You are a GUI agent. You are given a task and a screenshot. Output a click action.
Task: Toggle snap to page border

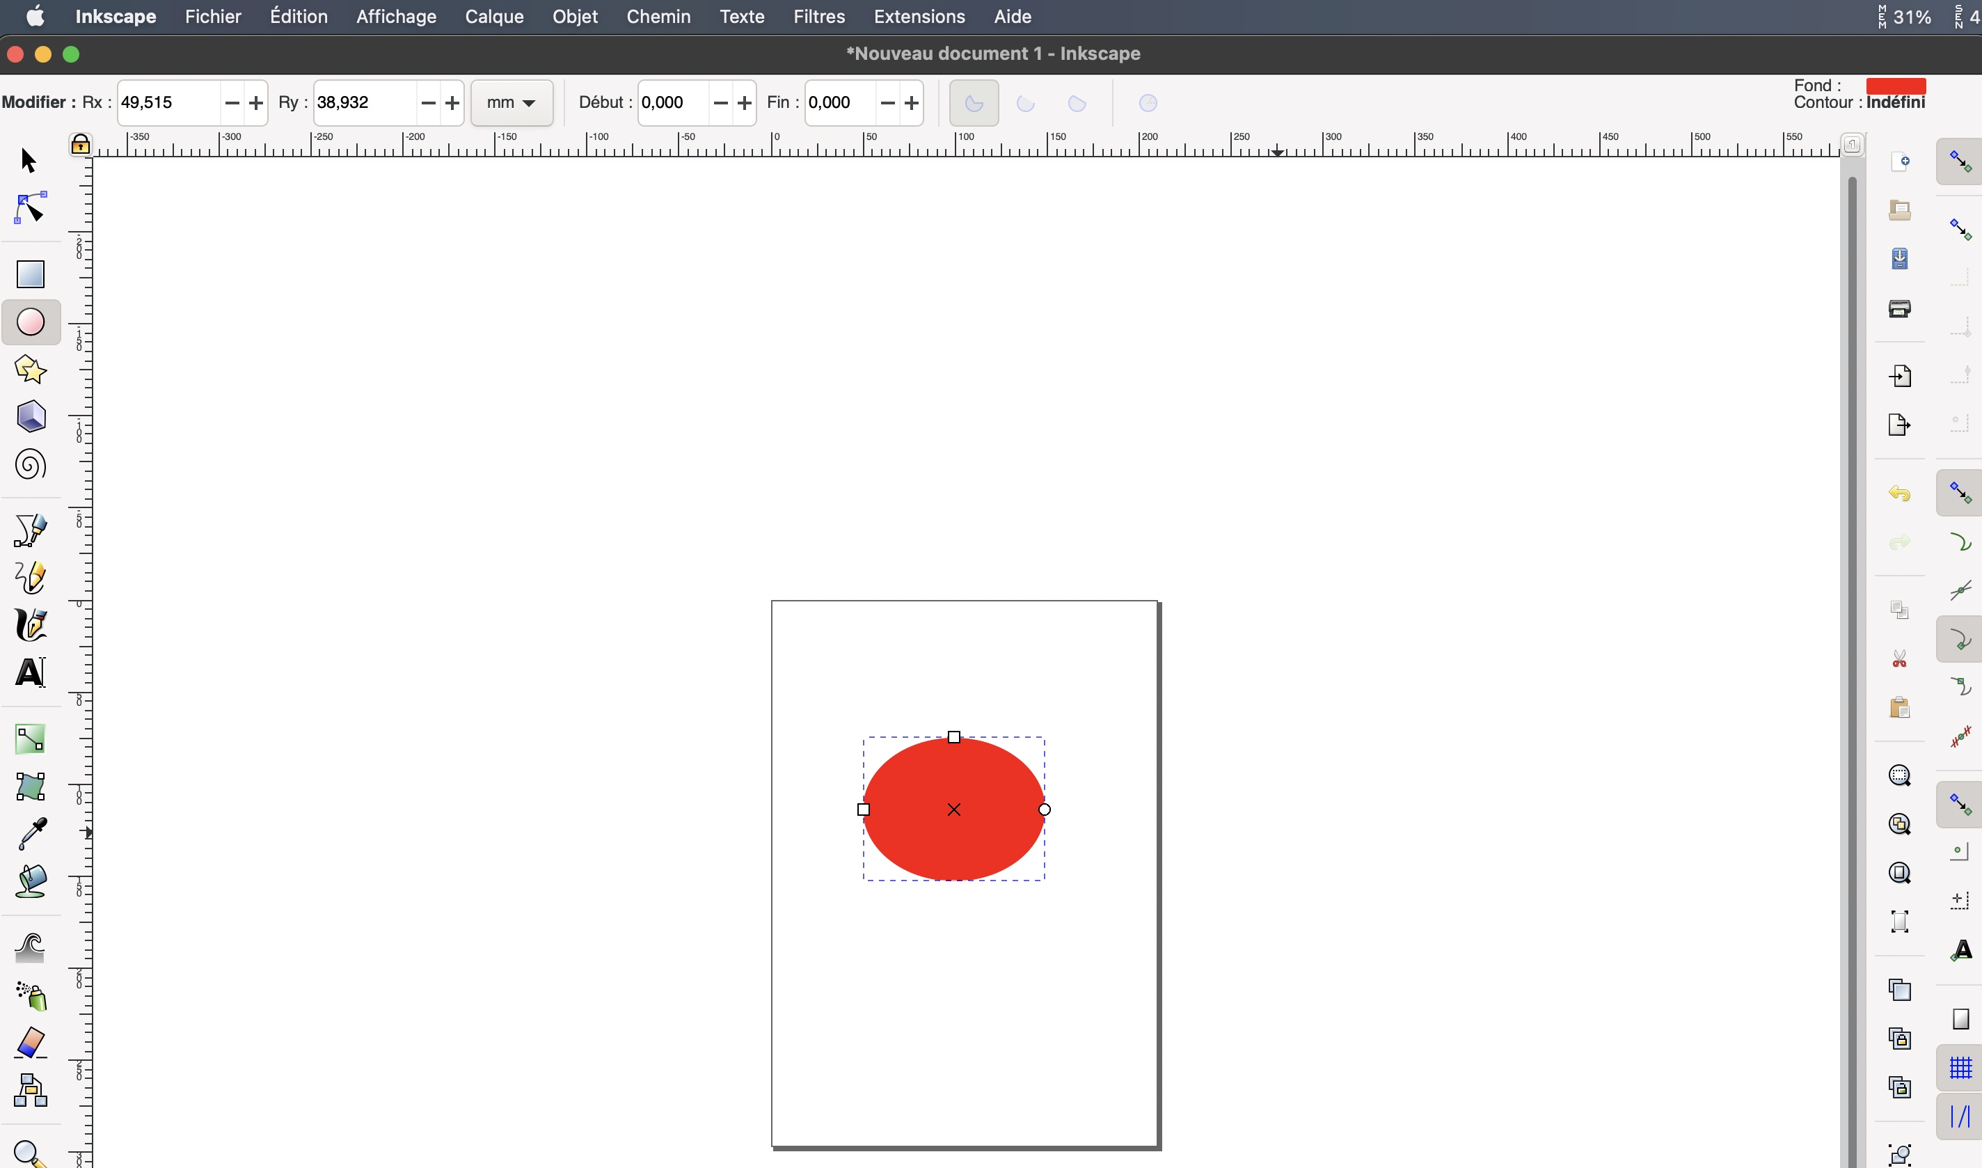pyautogui.click(x=1959, y=1019)
